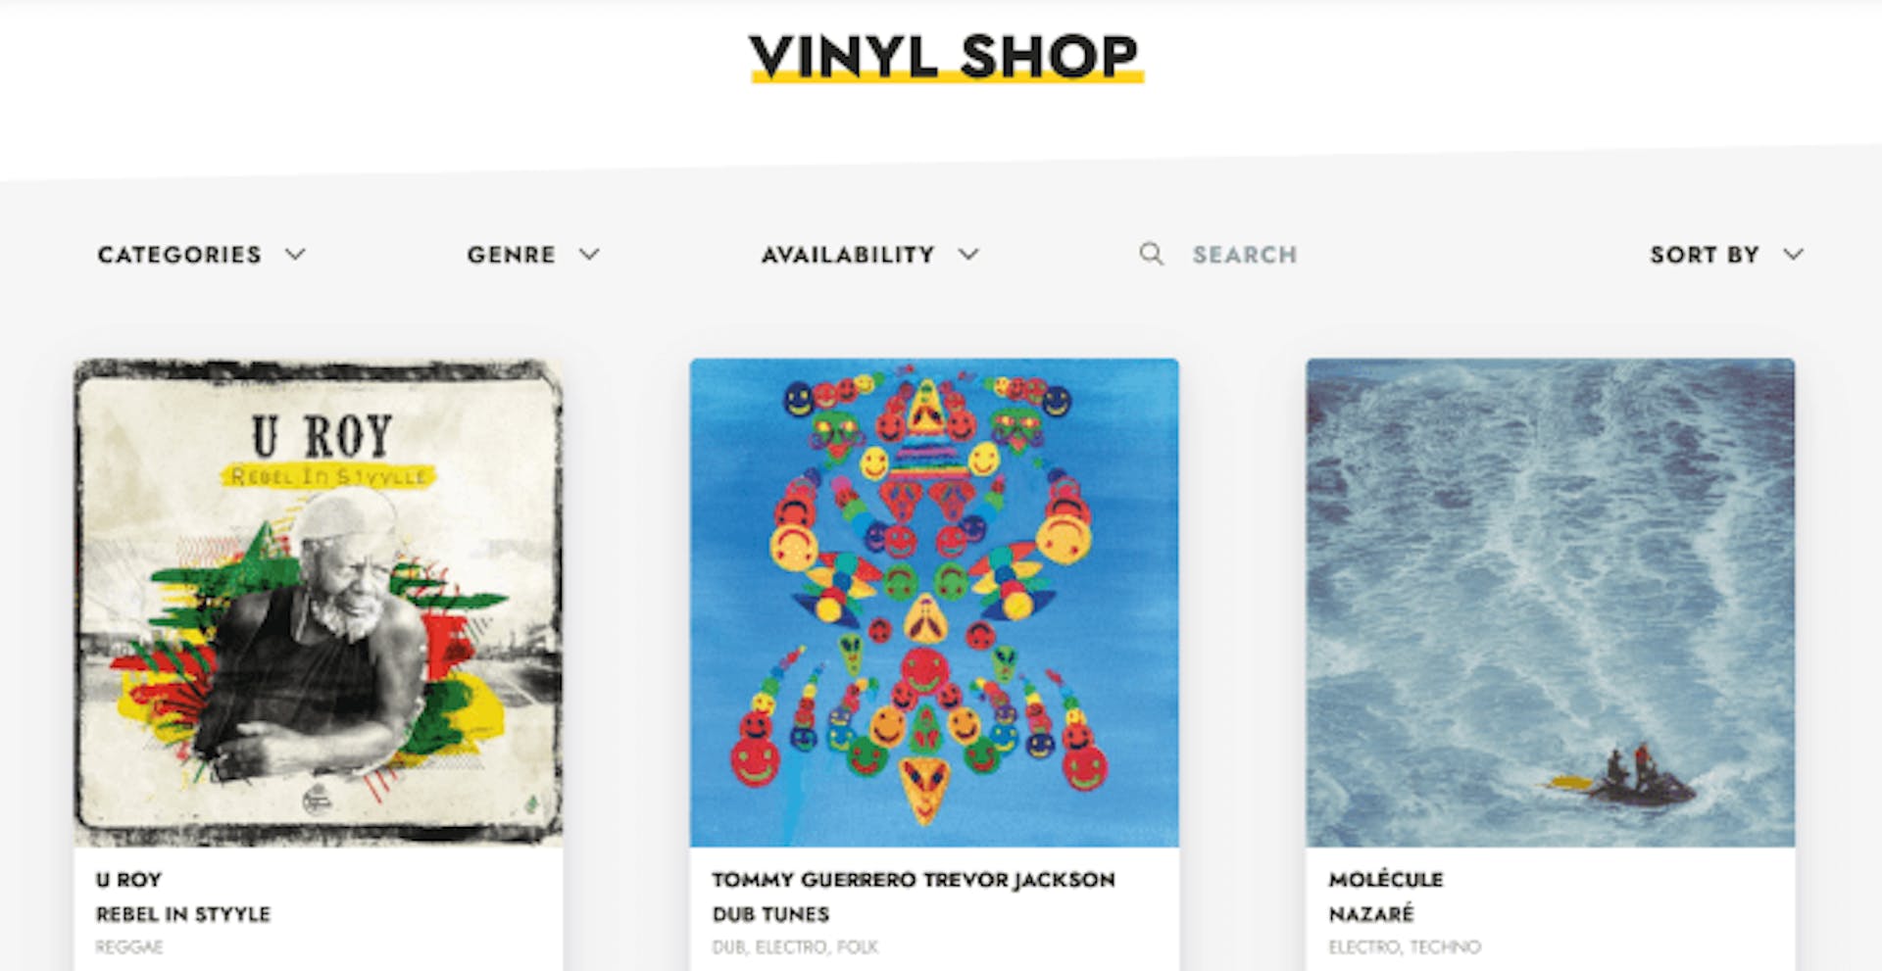Open the Nazaré ocean album cover
This screenshot has width=1882, height=971.
coord(1550,603)
